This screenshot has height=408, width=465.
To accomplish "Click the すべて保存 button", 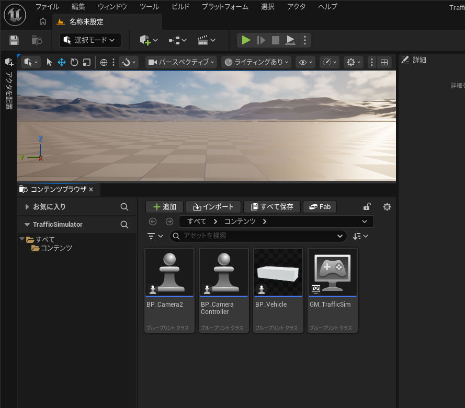I will [272, 207].
